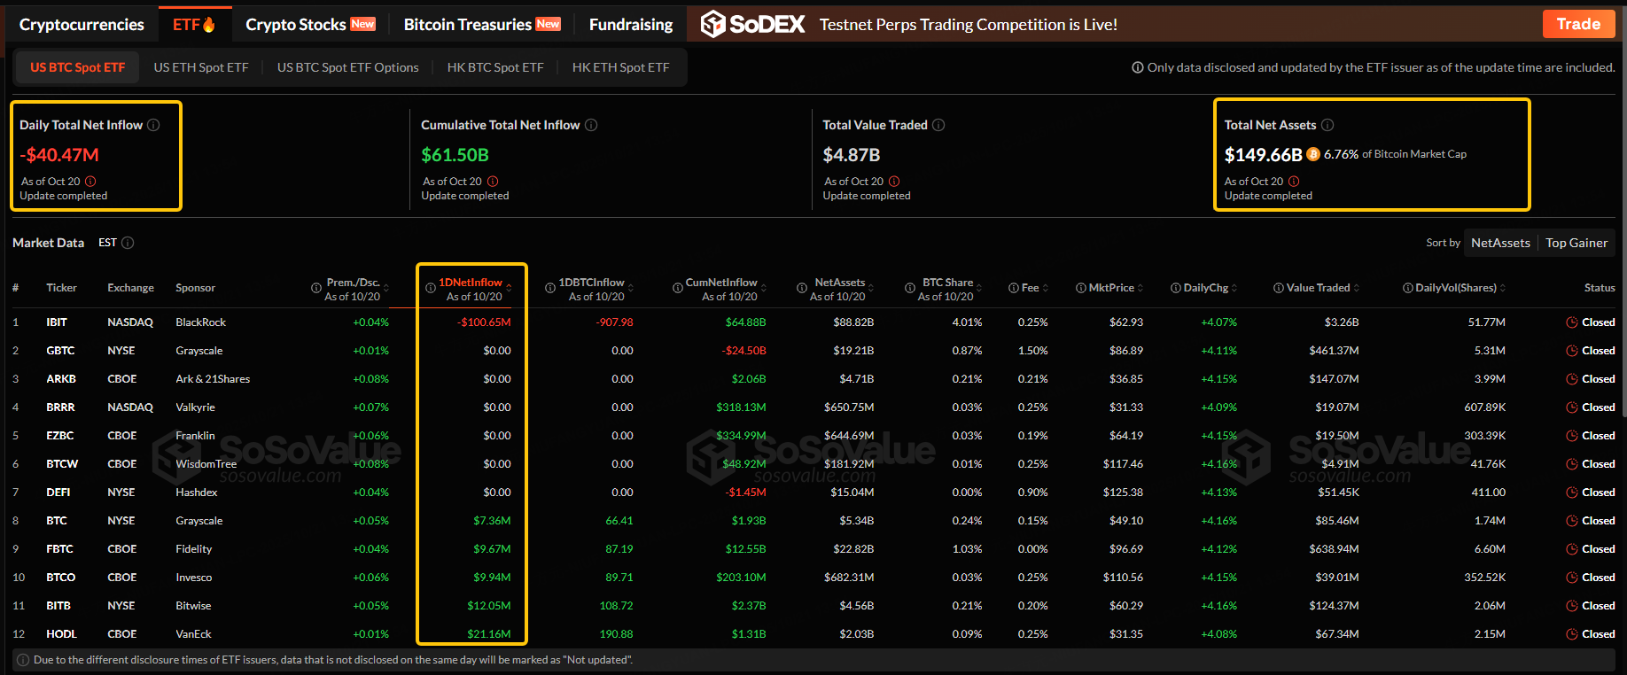Sort table by Fee column
Screen dimensions: 1627x675
pos(1030,288)
